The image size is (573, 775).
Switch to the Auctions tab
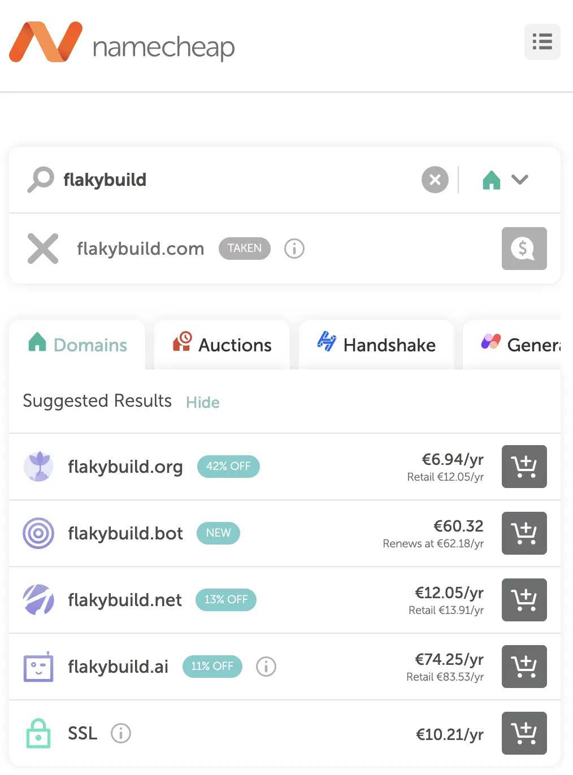pos(222,345)
